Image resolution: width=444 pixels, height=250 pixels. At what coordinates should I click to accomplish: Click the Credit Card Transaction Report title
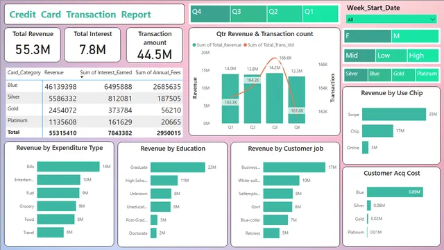tap(80, 15)
